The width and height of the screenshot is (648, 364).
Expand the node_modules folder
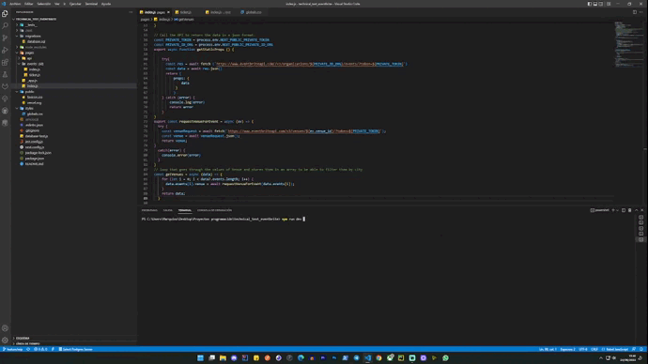coord(36,47)
